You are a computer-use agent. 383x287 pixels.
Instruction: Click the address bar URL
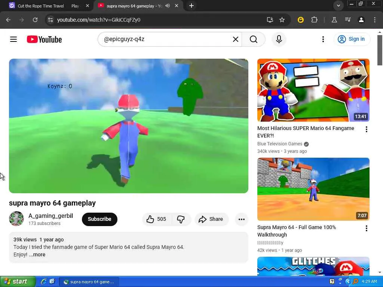99,20
